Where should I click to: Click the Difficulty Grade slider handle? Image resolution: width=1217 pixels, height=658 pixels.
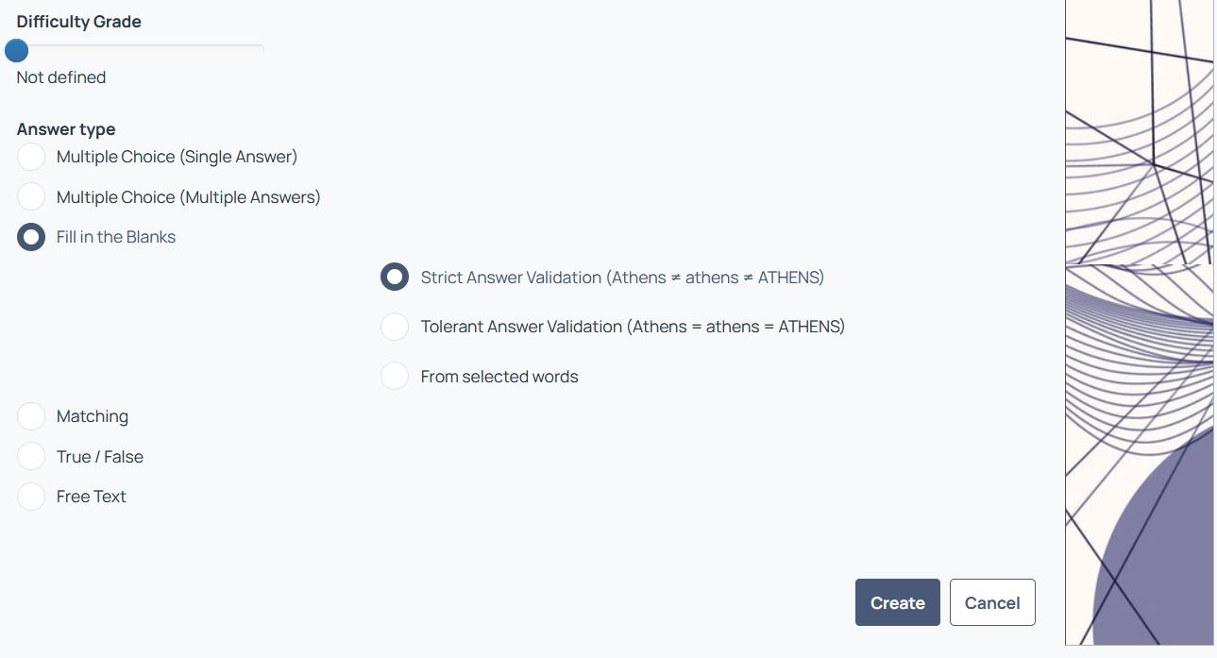[x=16, y=50]
